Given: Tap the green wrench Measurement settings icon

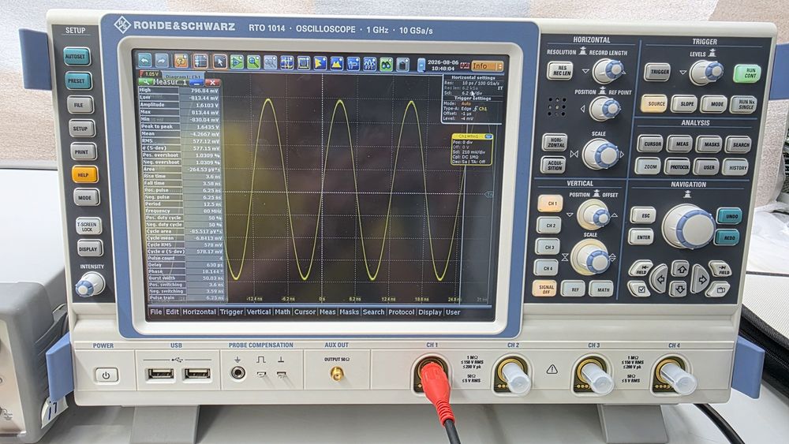Looking at the screenshot, I should tap(145, 82).
